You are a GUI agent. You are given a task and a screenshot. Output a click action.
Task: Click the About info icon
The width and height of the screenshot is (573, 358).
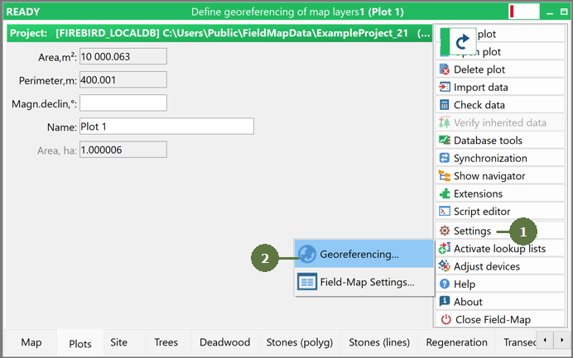445,302
